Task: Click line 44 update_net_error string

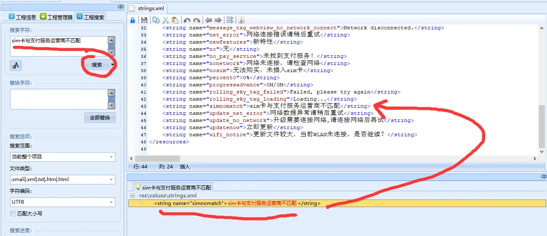Action: 268,113
